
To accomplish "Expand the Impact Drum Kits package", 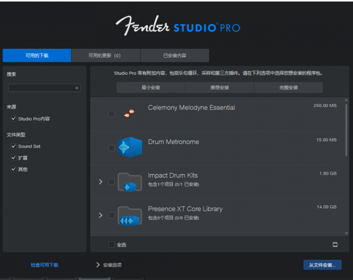I will click(x=101, y=182).
